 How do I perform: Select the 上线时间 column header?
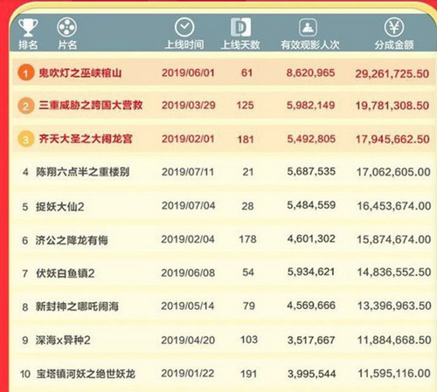point(184,45)
